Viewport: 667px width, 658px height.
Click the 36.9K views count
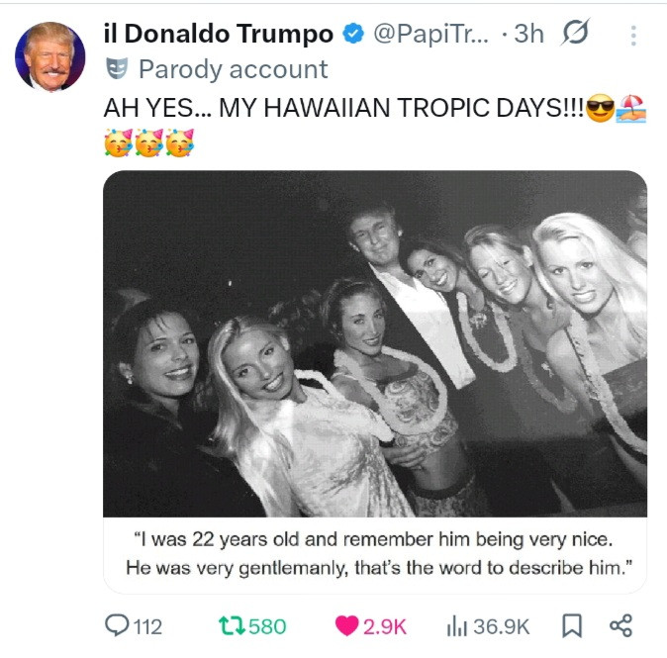pos(502,625)
